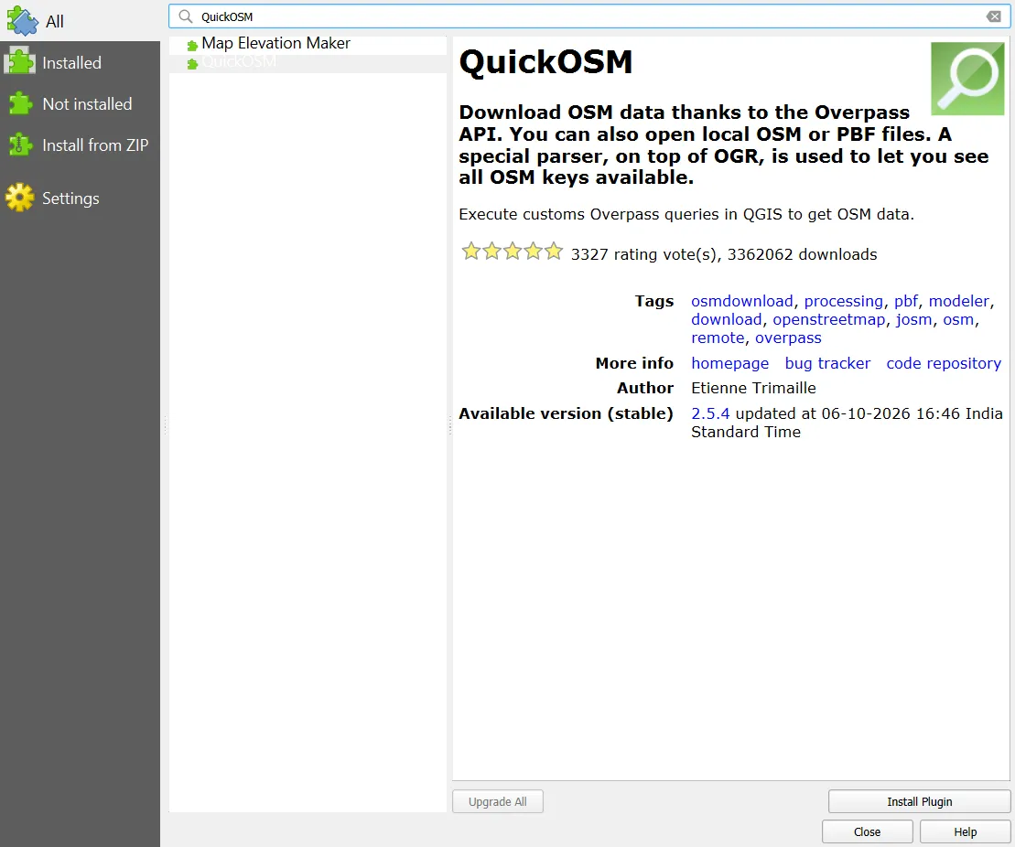
Task: Open the download tag link
Action: point(727,319)
